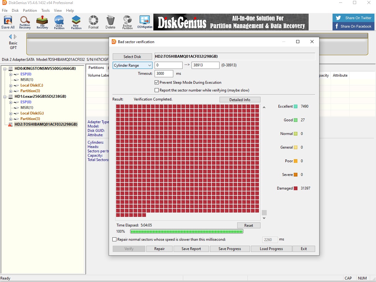Click the Timeout value field
376x282 pixels.
(164, 74)
